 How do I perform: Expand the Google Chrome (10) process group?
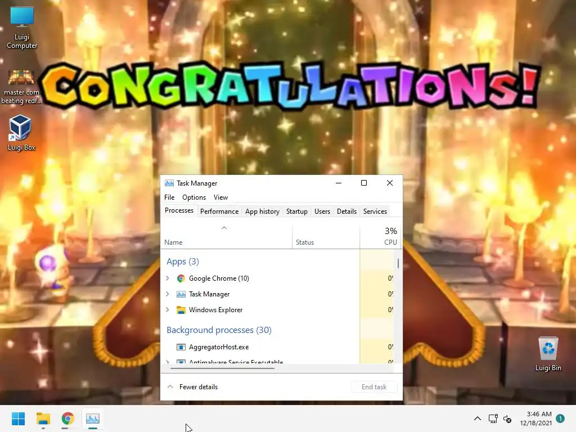click(x=168, y=278)
